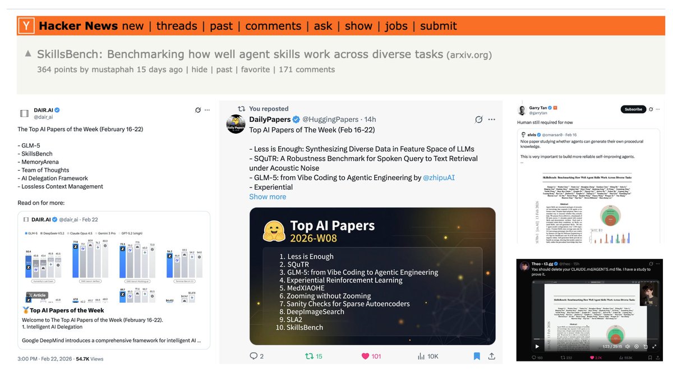Open more options on DAIR.AI post
673x375 pixels.
[x=208, y=110]
